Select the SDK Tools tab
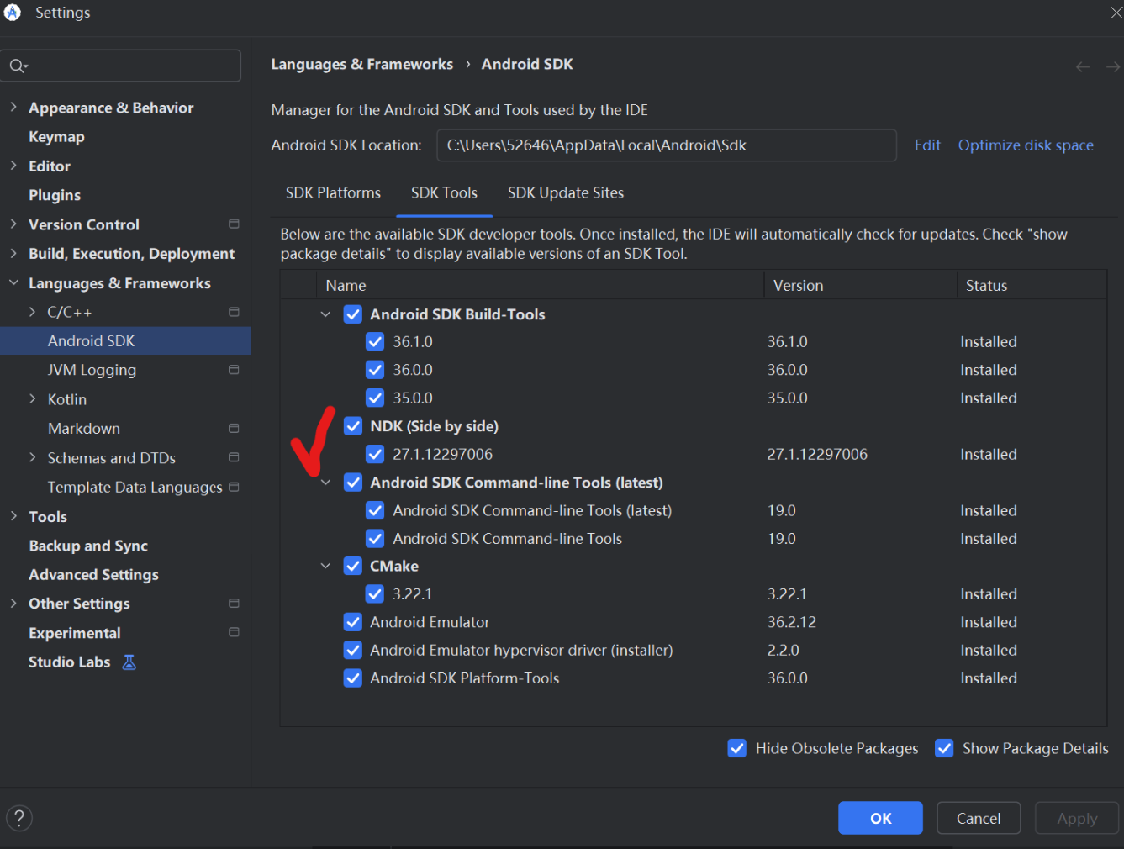1124x849 pixels. (x=444, y=192)
